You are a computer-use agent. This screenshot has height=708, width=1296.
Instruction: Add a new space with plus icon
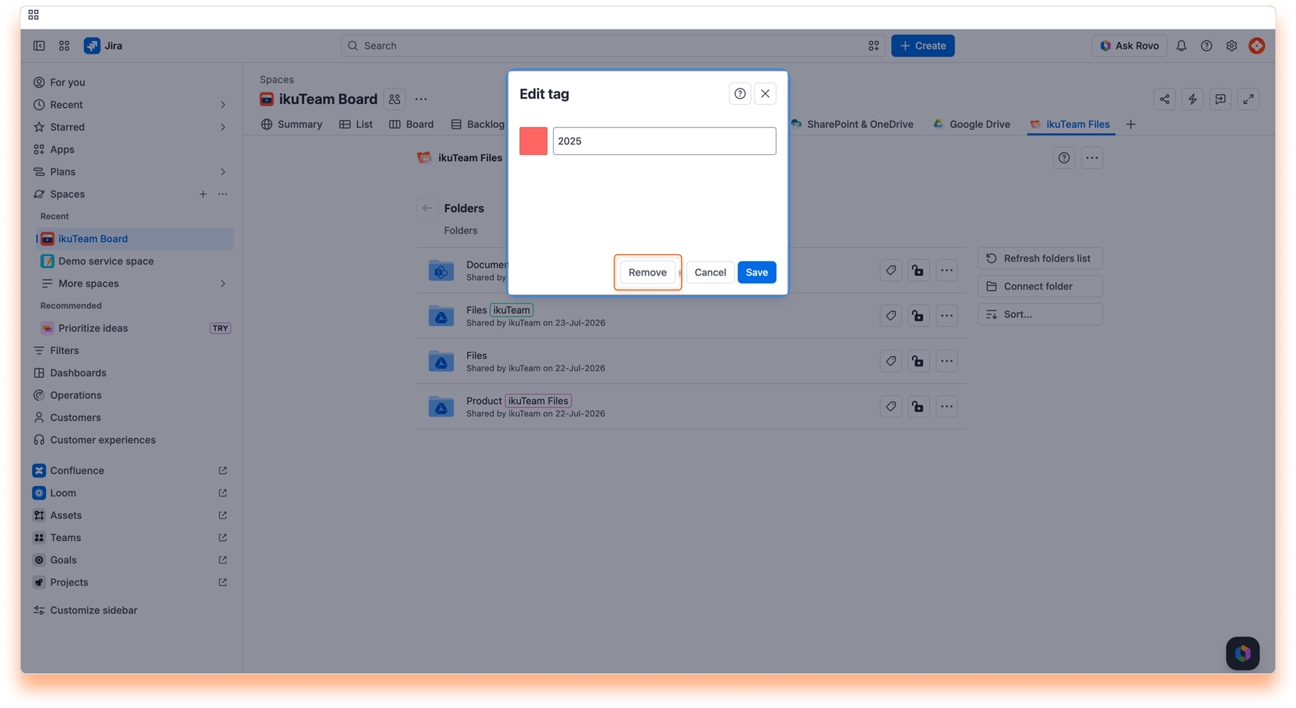pos(203,194)
